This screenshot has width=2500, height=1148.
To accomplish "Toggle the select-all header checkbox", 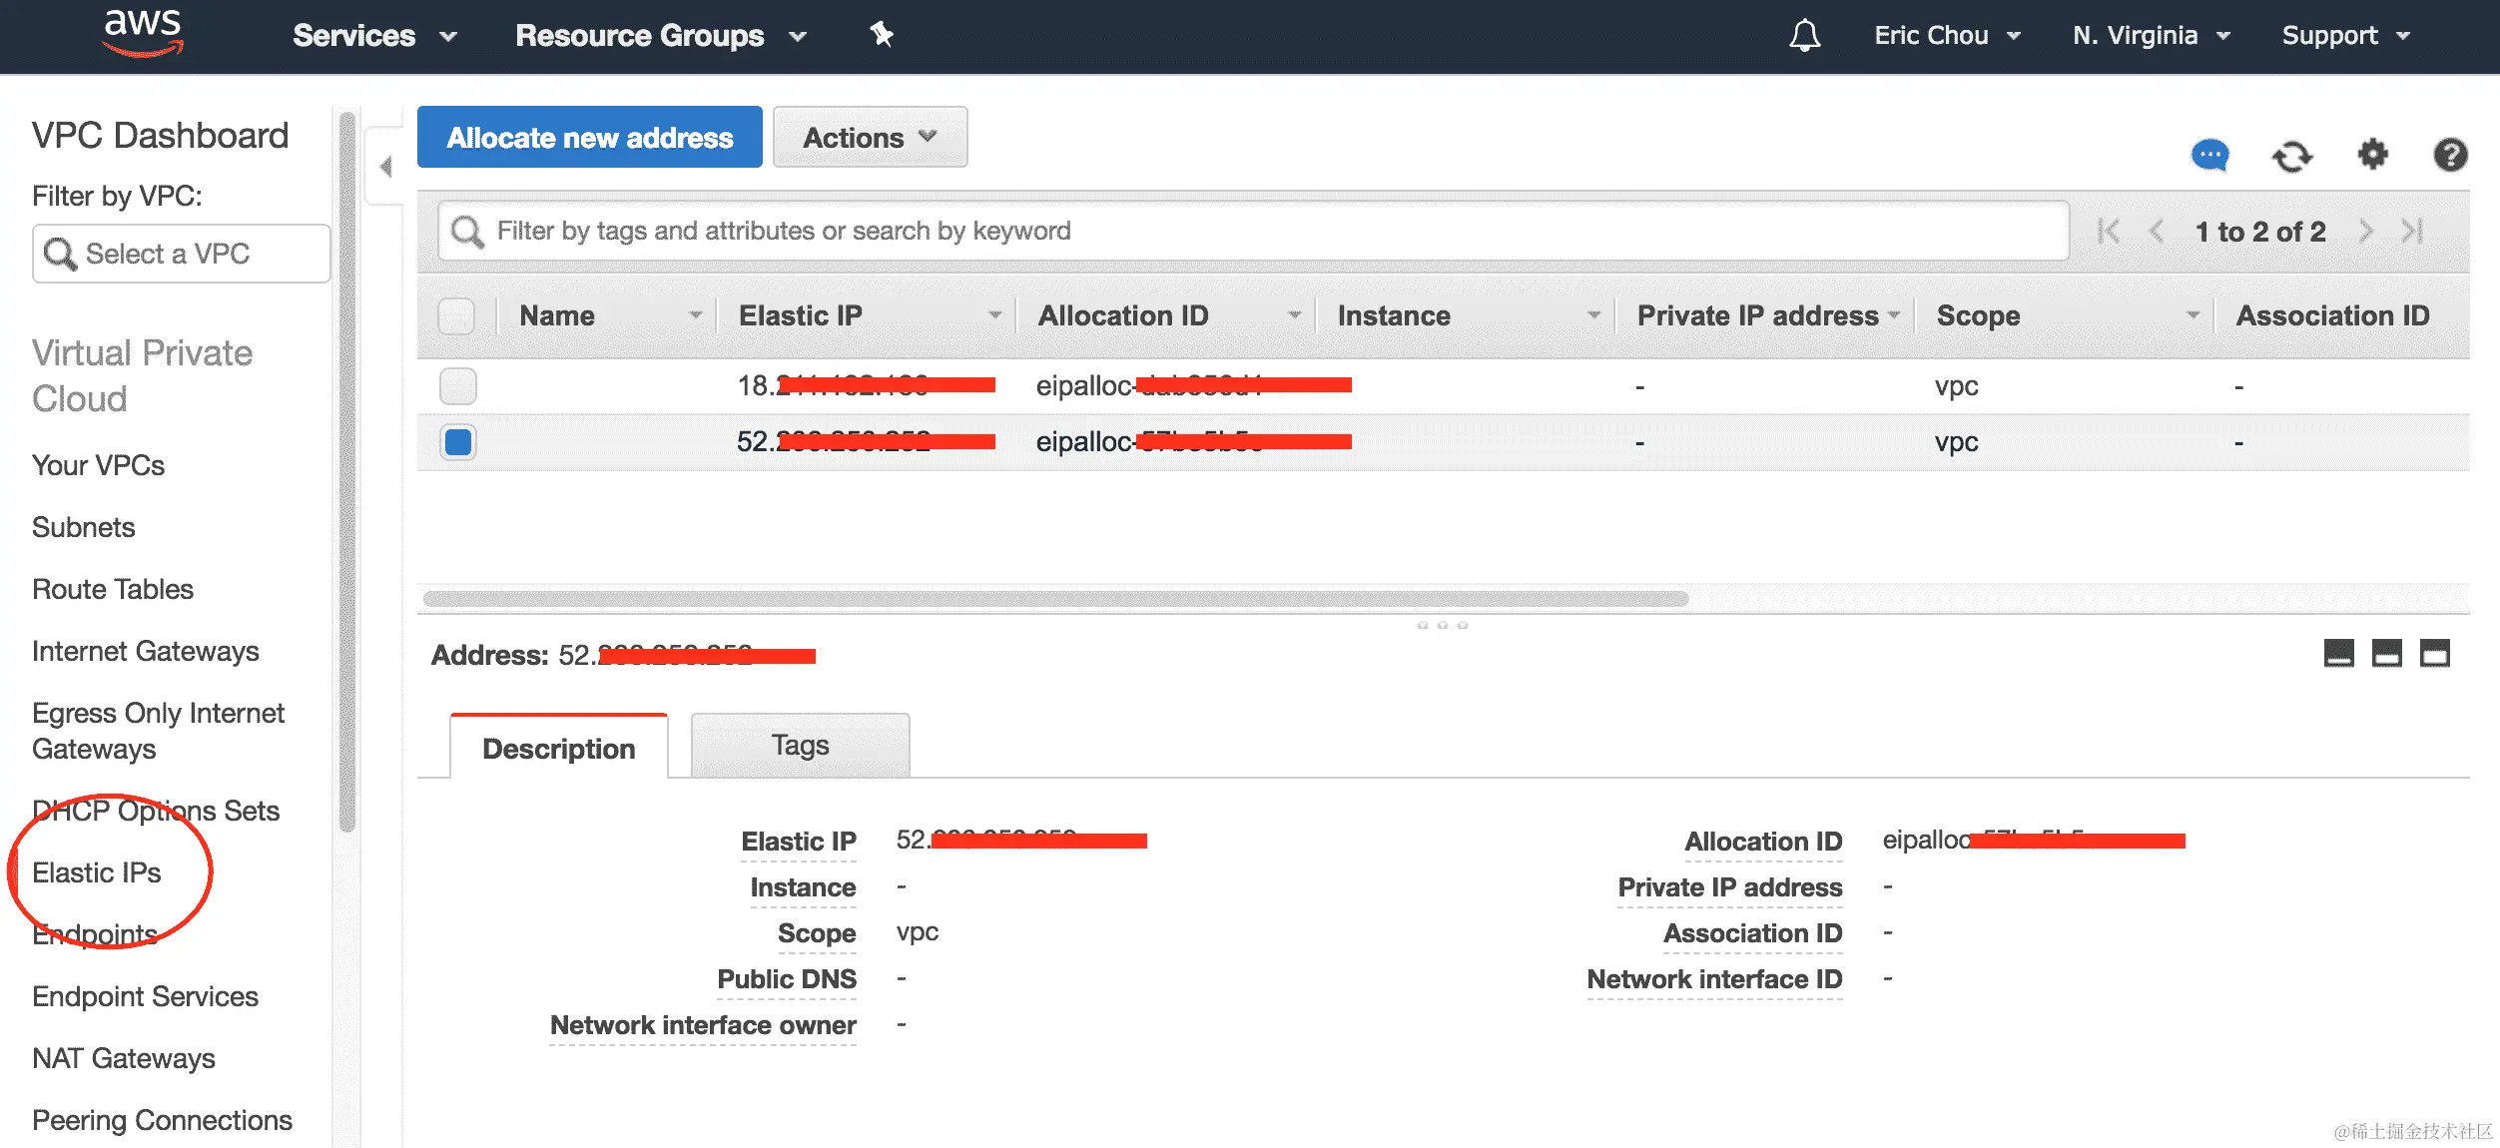I will click(x=456, y=315).
